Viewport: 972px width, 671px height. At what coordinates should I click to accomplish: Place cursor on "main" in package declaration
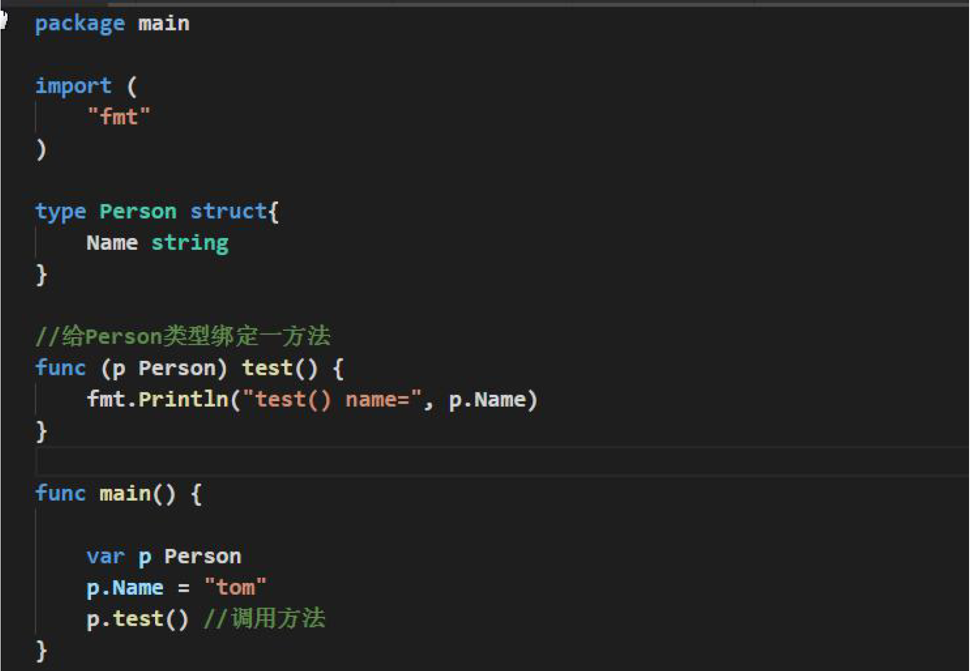click(x=163, y=24)
